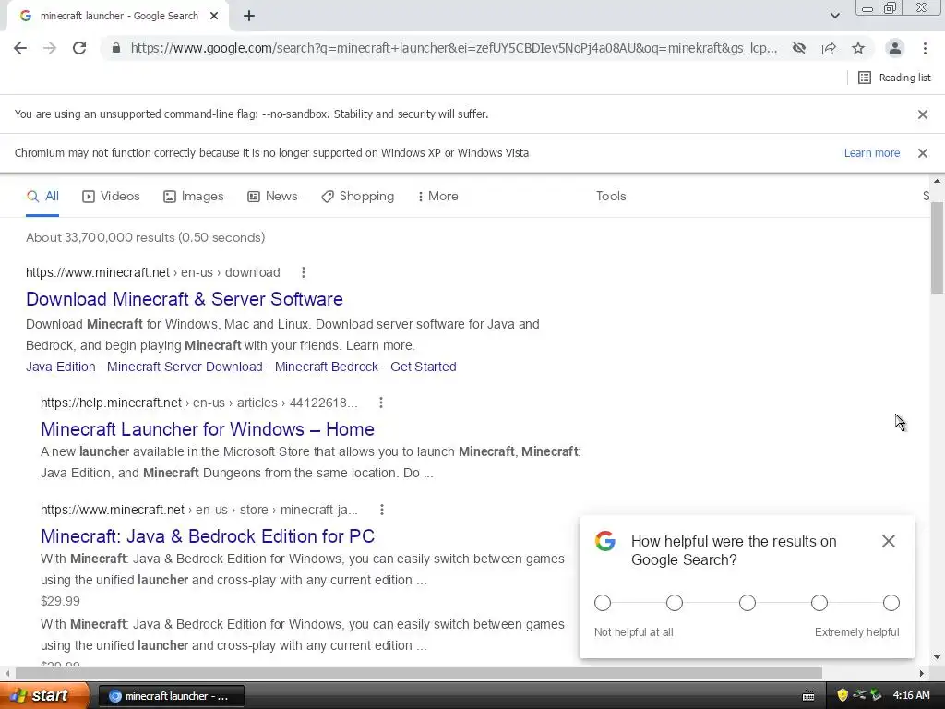Click the horizontal scrollbar left arrow

click(7, 673)
